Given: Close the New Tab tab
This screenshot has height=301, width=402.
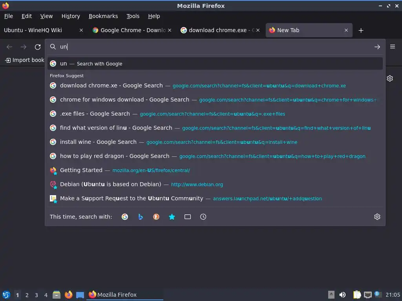Looking at the screenshot, I should pos(346,30).
